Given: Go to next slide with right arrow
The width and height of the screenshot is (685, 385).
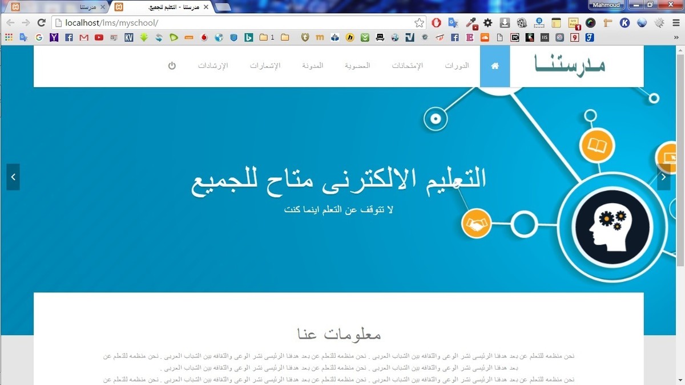Looking at the screenshot, I should click(x=663, y=177).
